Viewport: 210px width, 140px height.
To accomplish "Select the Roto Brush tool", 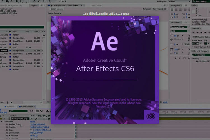I will click(44, 1).
